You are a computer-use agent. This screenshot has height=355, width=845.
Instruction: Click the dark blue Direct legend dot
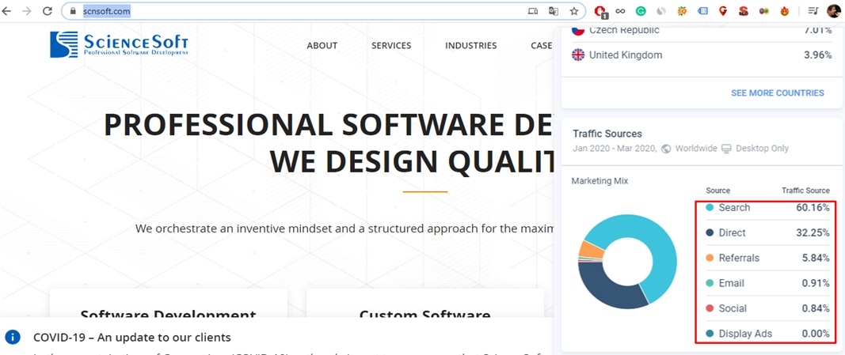click(x=710, y=233)
